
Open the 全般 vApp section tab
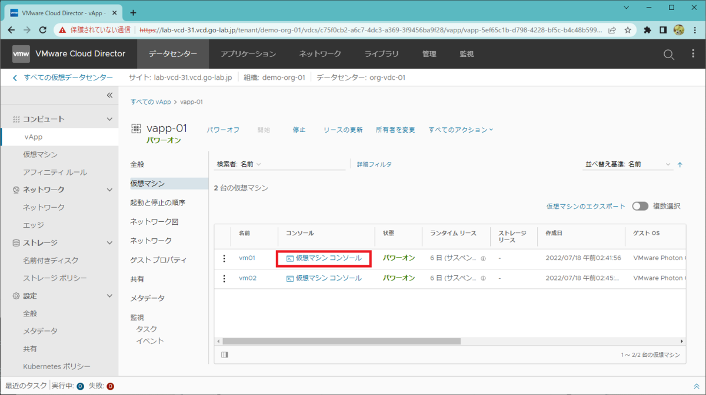click(x=137, y=164)
